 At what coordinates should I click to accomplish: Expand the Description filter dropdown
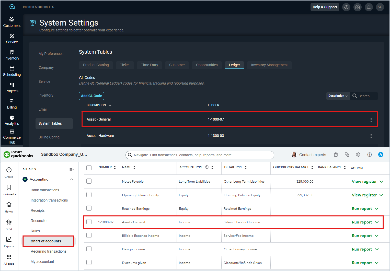(338, 96)
